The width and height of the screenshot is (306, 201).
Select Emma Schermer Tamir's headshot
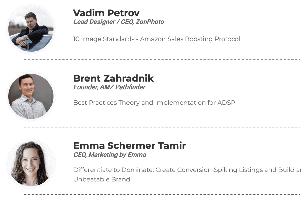pyautogui.click(x=31, y=164)
